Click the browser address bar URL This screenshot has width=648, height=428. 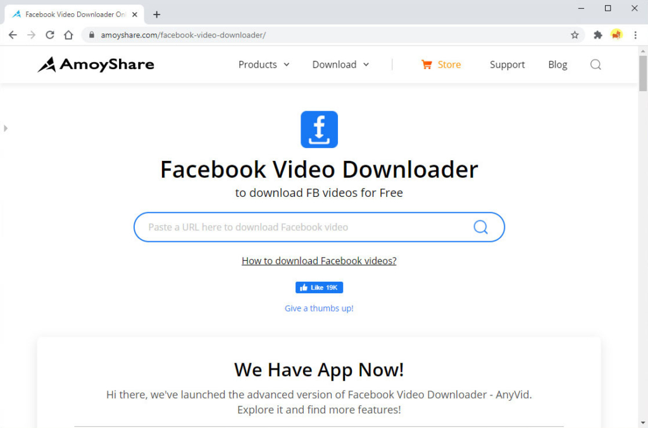point(183,35)
